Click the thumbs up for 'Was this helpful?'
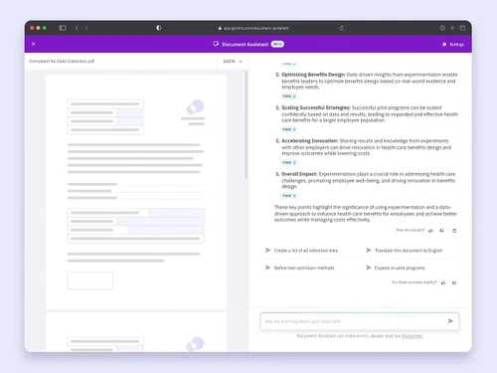The image size is (497, 373). coord(430,231)
